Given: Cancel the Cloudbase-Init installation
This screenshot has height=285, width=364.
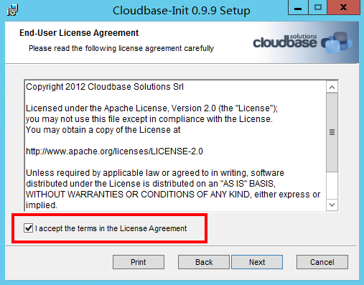Looking at the screenshot, I should coord(322,262).
